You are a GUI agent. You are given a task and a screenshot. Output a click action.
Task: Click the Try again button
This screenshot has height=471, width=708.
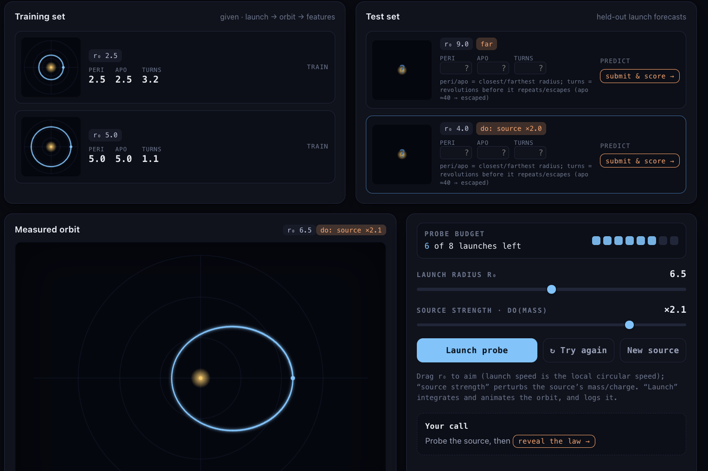(578, 350)
